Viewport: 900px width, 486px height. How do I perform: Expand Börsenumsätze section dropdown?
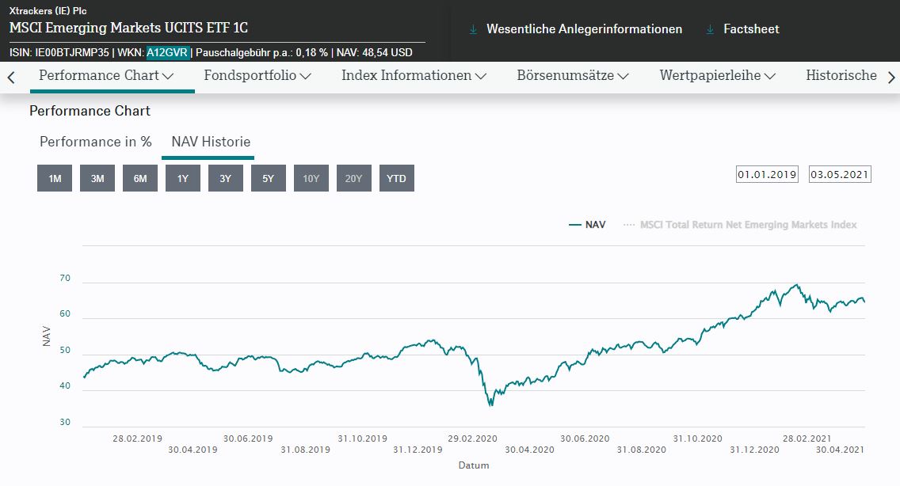(572, 76)
